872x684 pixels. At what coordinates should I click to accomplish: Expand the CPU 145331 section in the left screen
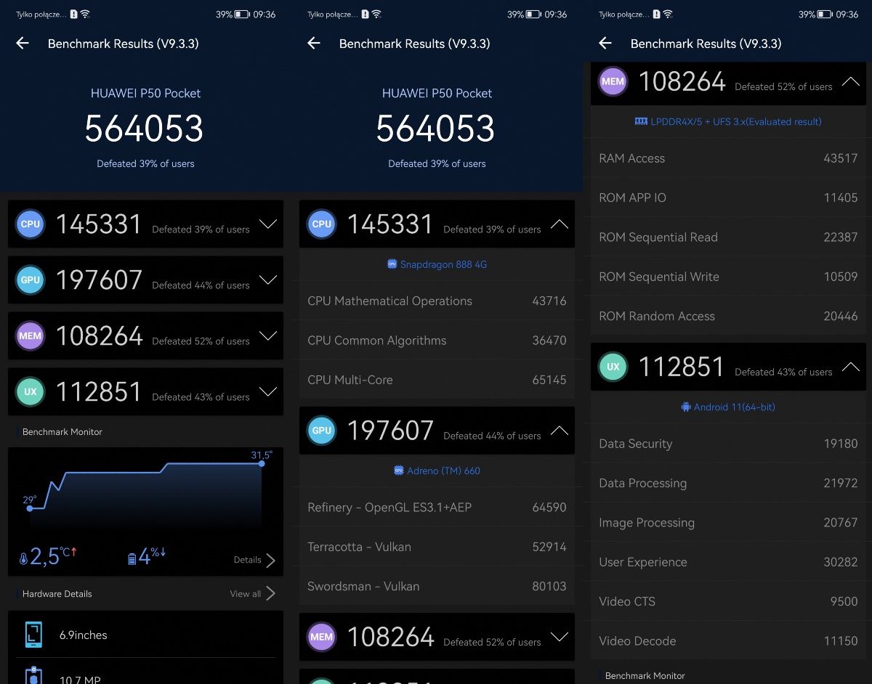point(268,224)
